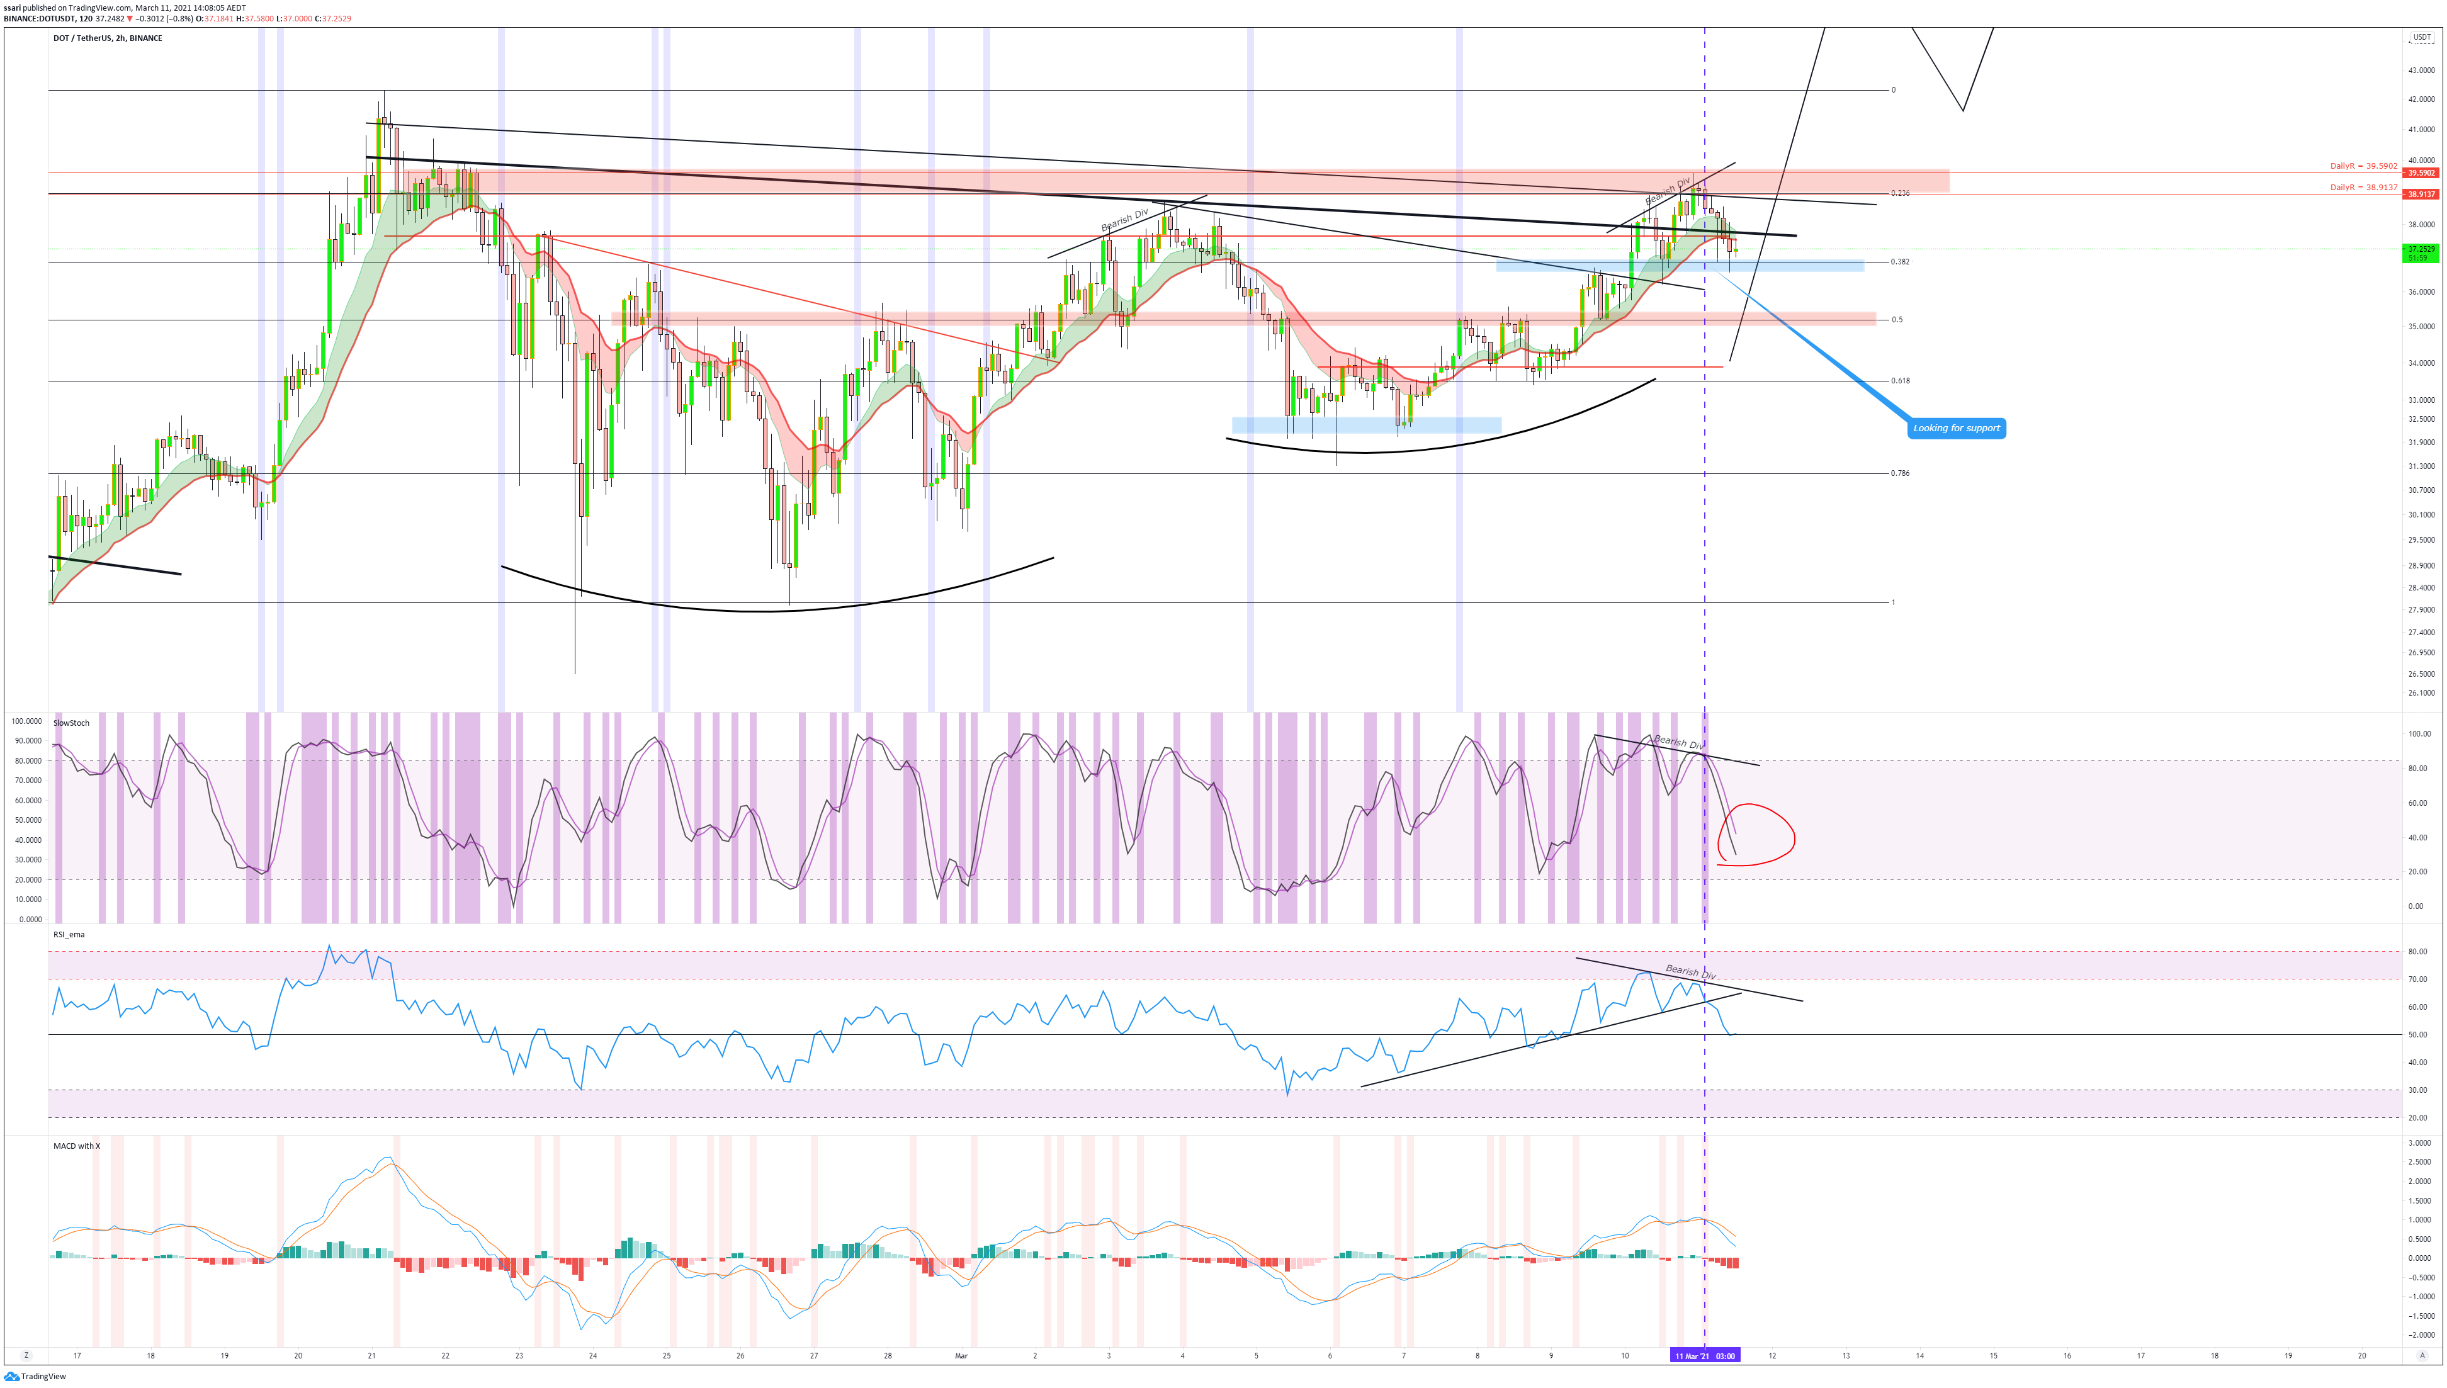The width and height of the screenshot is (2447, 1388).
Task: Click 3.0000 on the MACD scale
Action: (2419, 1143)
